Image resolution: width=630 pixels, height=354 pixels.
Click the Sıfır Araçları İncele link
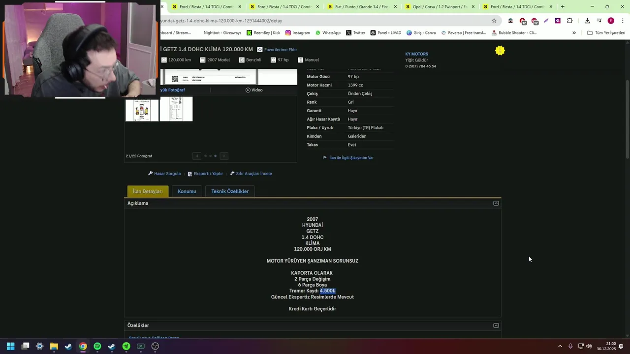251,174
